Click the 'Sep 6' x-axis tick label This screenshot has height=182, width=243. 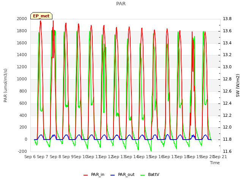click(30, 157)
